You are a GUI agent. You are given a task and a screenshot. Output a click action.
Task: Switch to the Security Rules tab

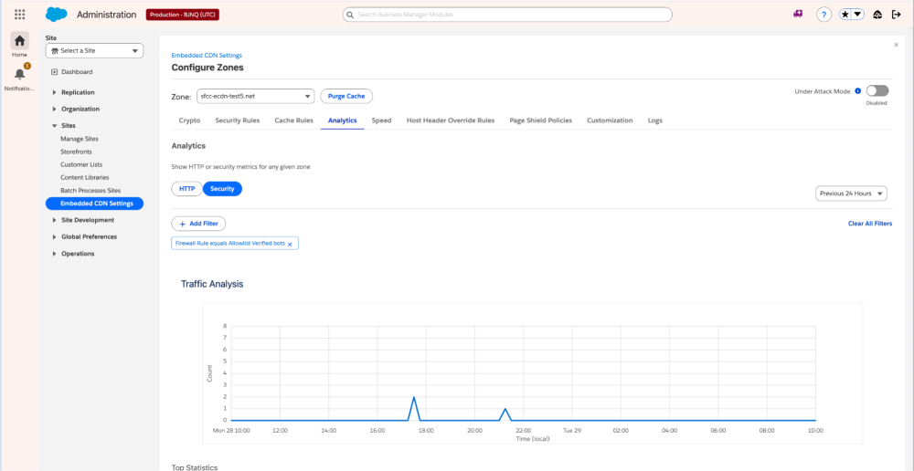[238, 120]
